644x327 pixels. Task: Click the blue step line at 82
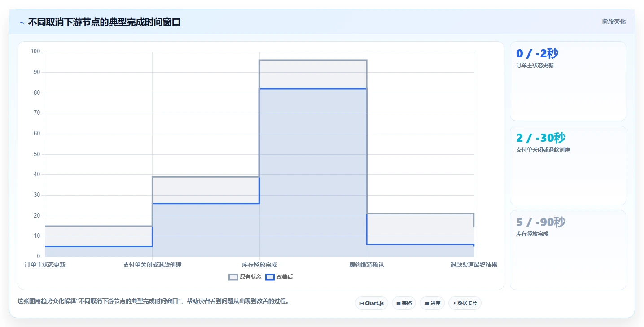(313, 89)
